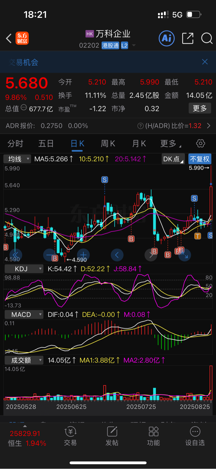Expand the stock switcher triangle under title
Screen dimensions: 216x469
134,45
